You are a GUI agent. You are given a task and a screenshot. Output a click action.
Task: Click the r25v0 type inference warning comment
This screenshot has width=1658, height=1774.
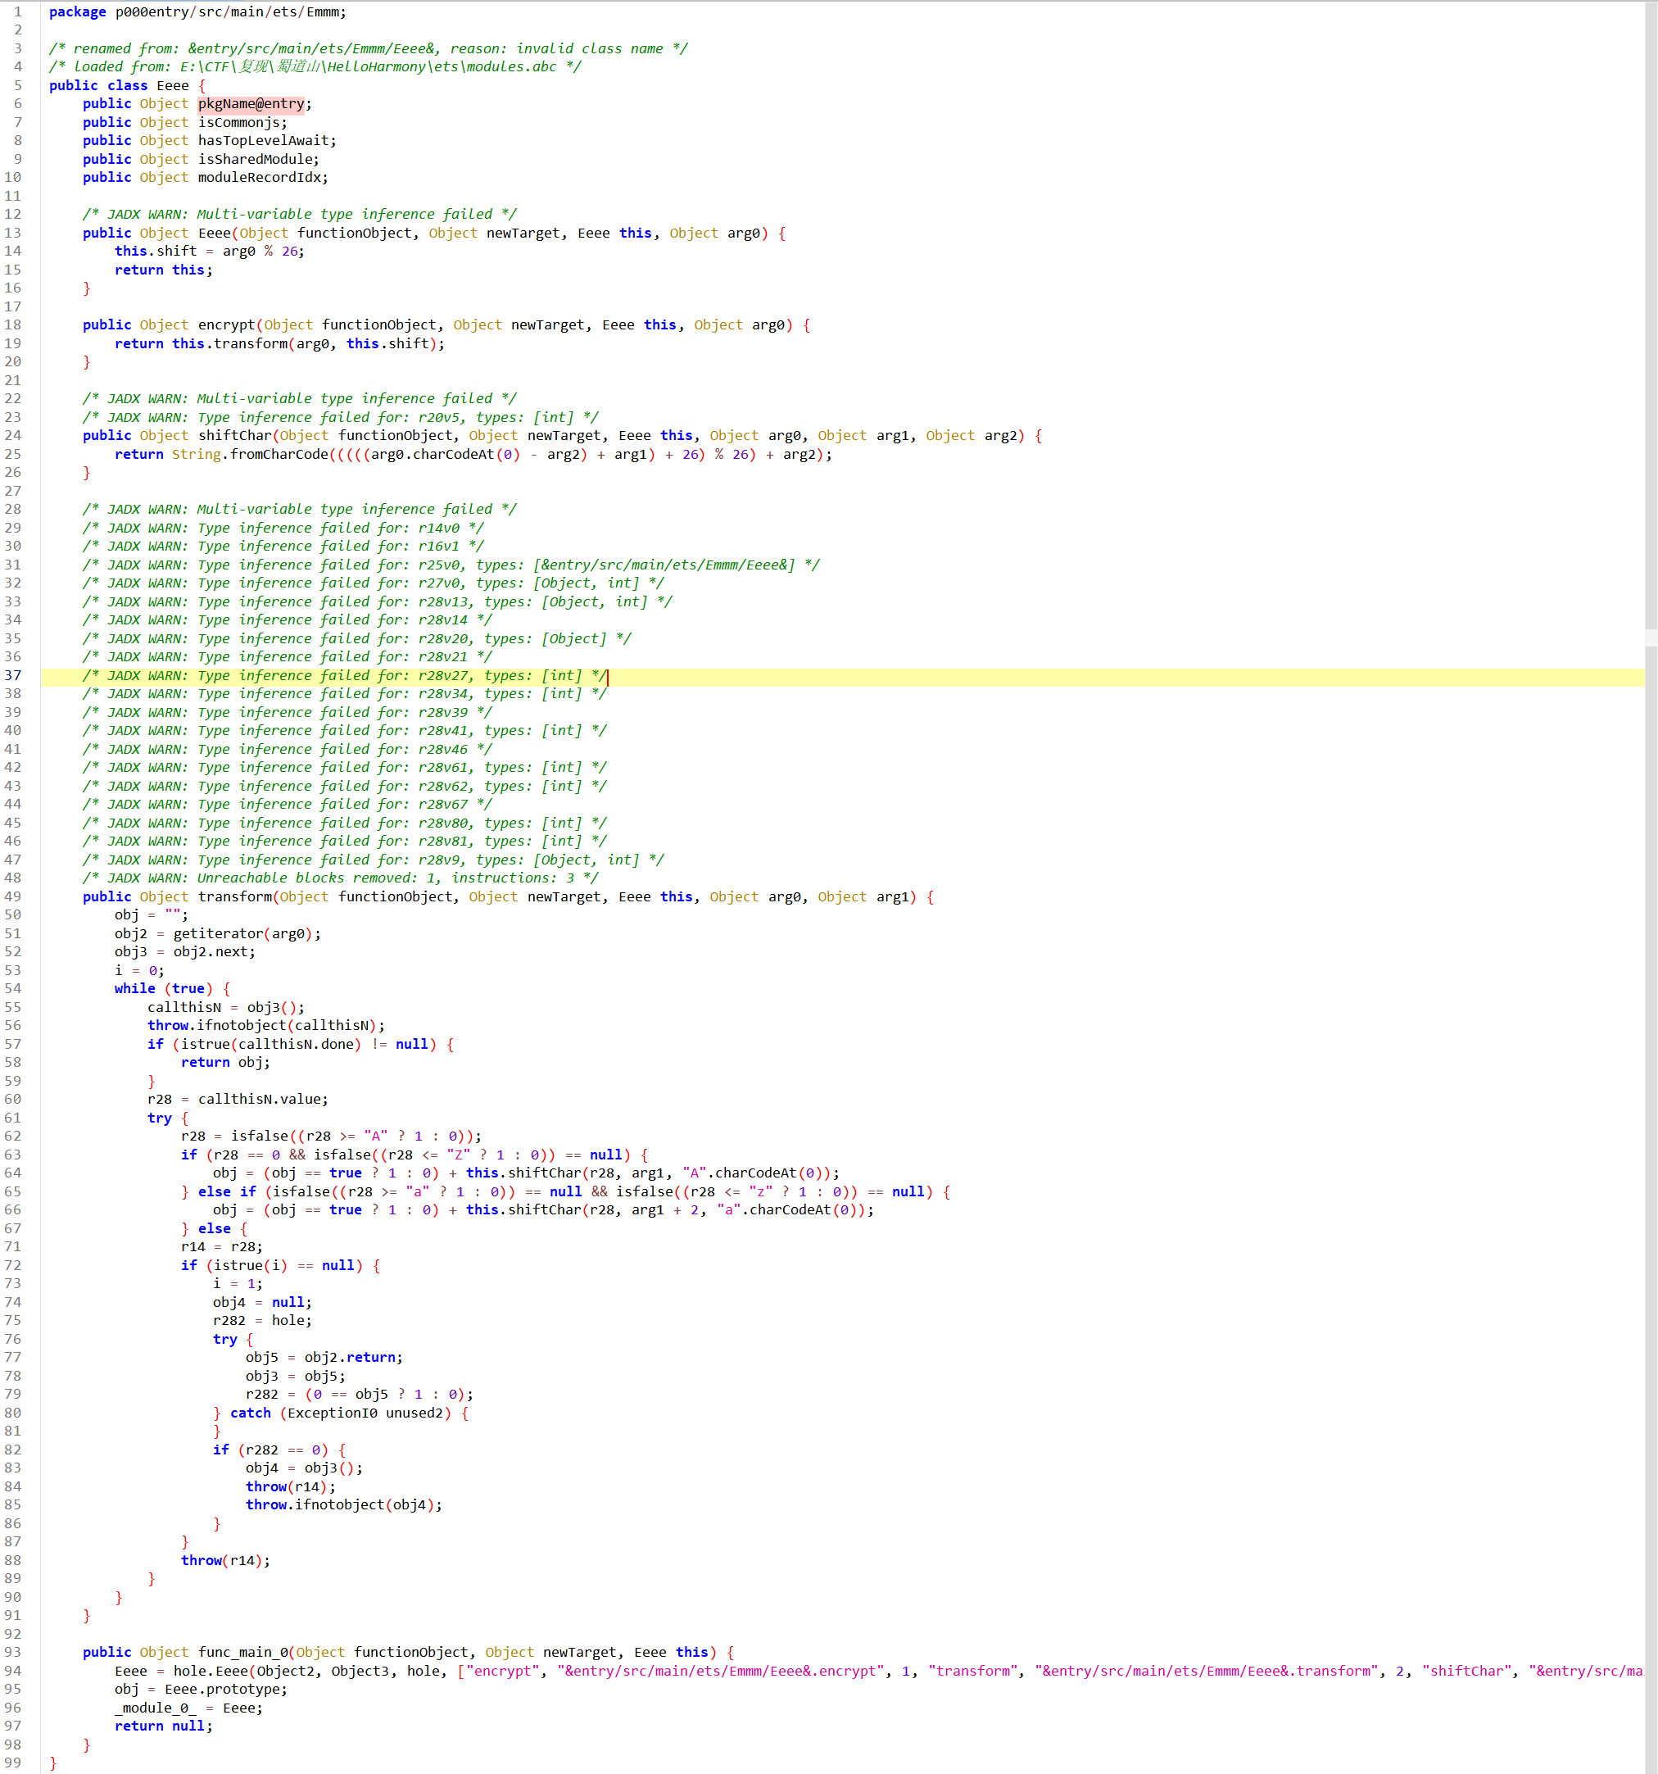451,565
